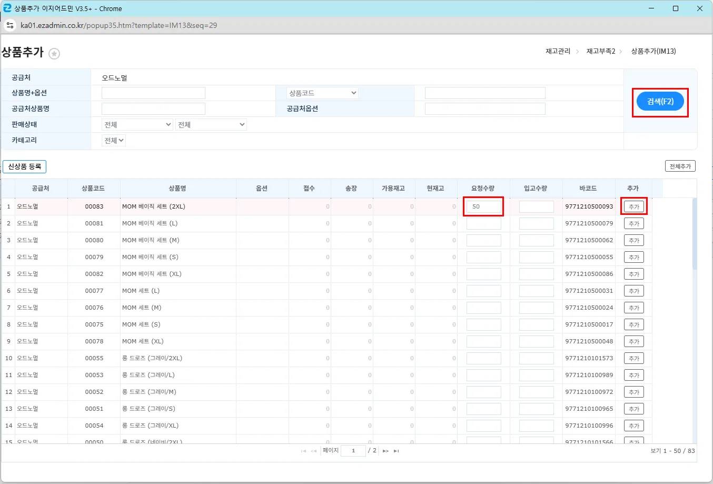713x484 pixels.
Task: Click barcode 9771210101573
Action: click(589, 358)
